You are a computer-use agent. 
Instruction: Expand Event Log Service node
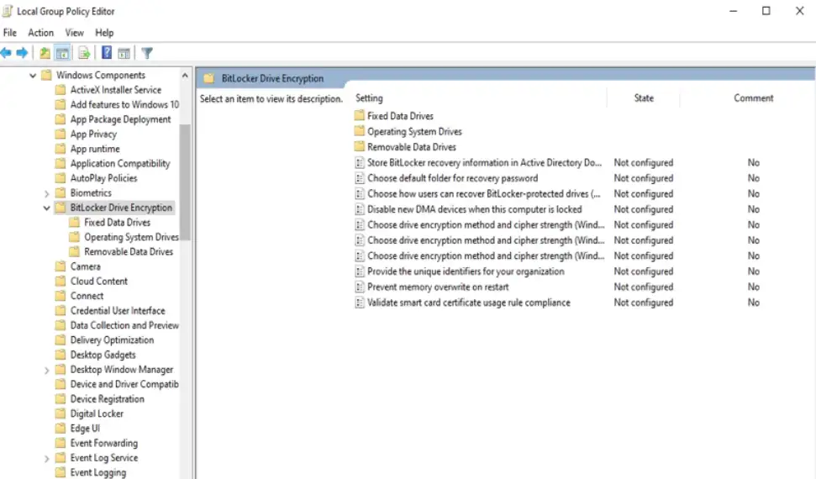(47, 459)
